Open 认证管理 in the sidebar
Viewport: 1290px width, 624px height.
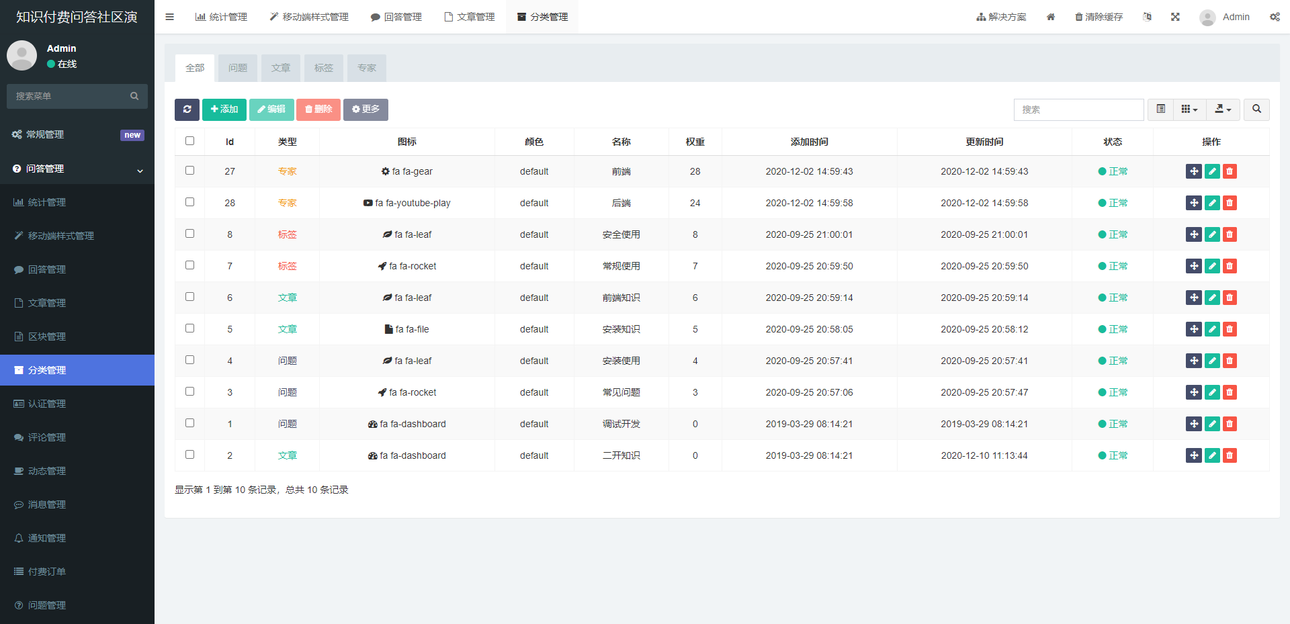(x=47, y=404)
